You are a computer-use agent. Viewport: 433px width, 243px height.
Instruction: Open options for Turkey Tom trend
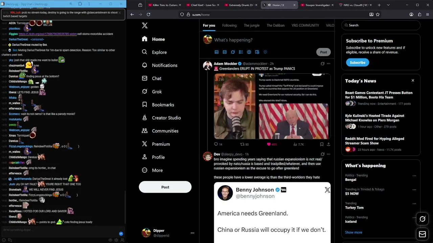coord(414,204)
